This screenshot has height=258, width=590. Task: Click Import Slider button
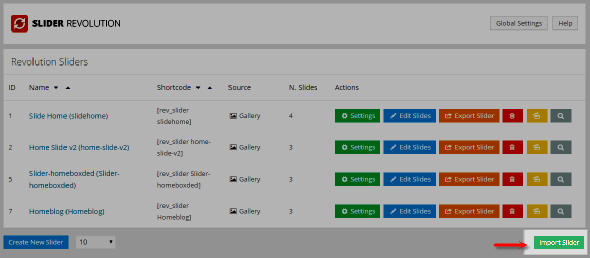[559, 243]
